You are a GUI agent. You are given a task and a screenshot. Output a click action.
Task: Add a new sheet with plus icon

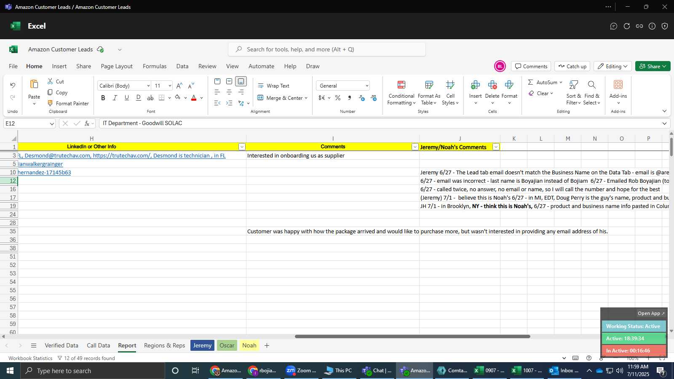(267, 345)
